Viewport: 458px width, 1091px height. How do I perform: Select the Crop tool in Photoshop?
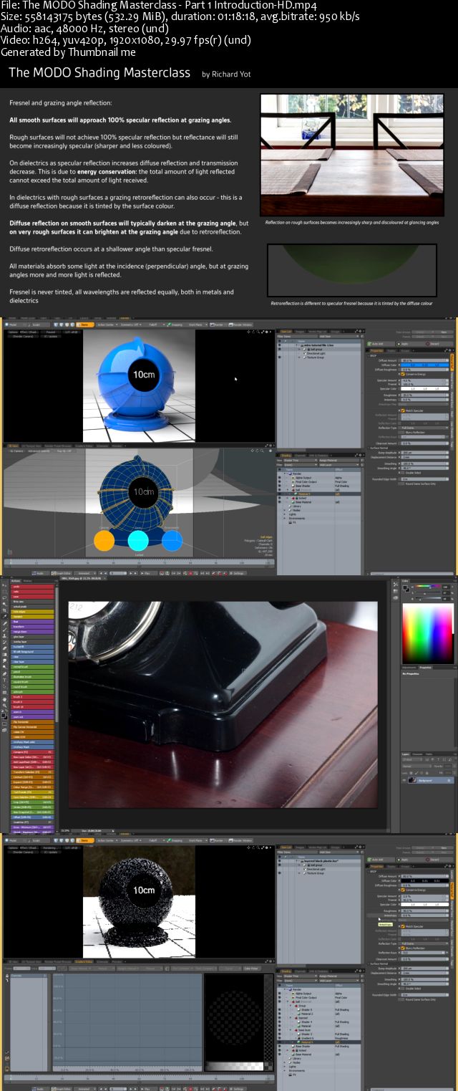(4, 610)
